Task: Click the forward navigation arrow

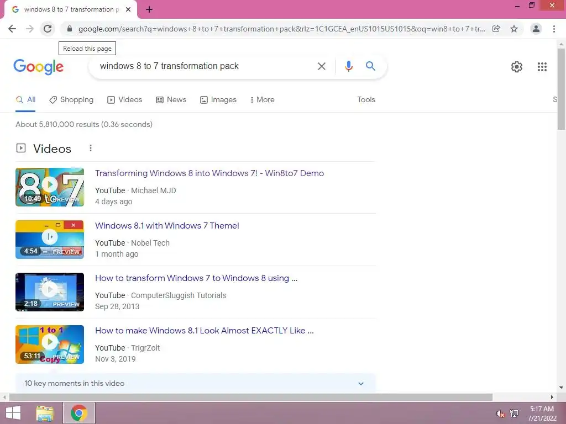Action: click(30, 29)
